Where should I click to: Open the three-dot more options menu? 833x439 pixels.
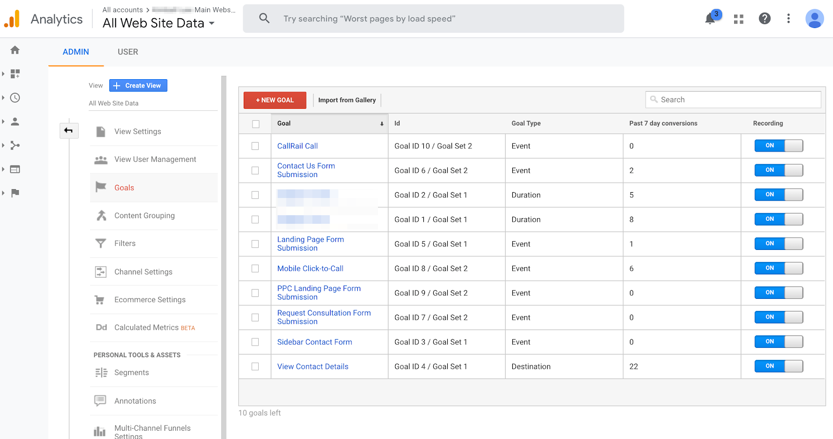(x=788, y=19)
